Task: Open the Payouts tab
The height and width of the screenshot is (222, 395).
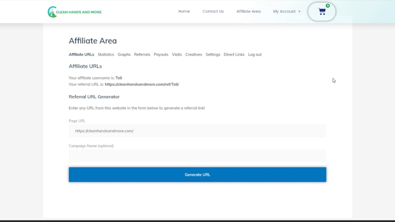Action: [x=161, y=54]
